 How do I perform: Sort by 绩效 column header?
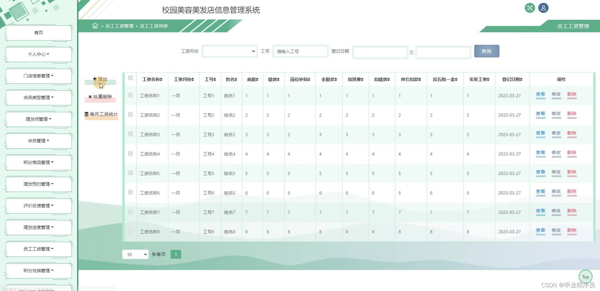point(274,80)
